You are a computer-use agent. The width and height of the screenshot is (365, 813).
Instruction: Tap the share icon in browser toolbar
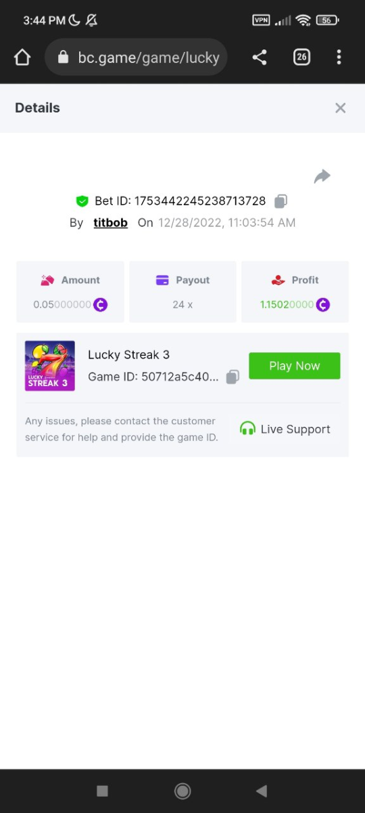click(x=259, y=58)
